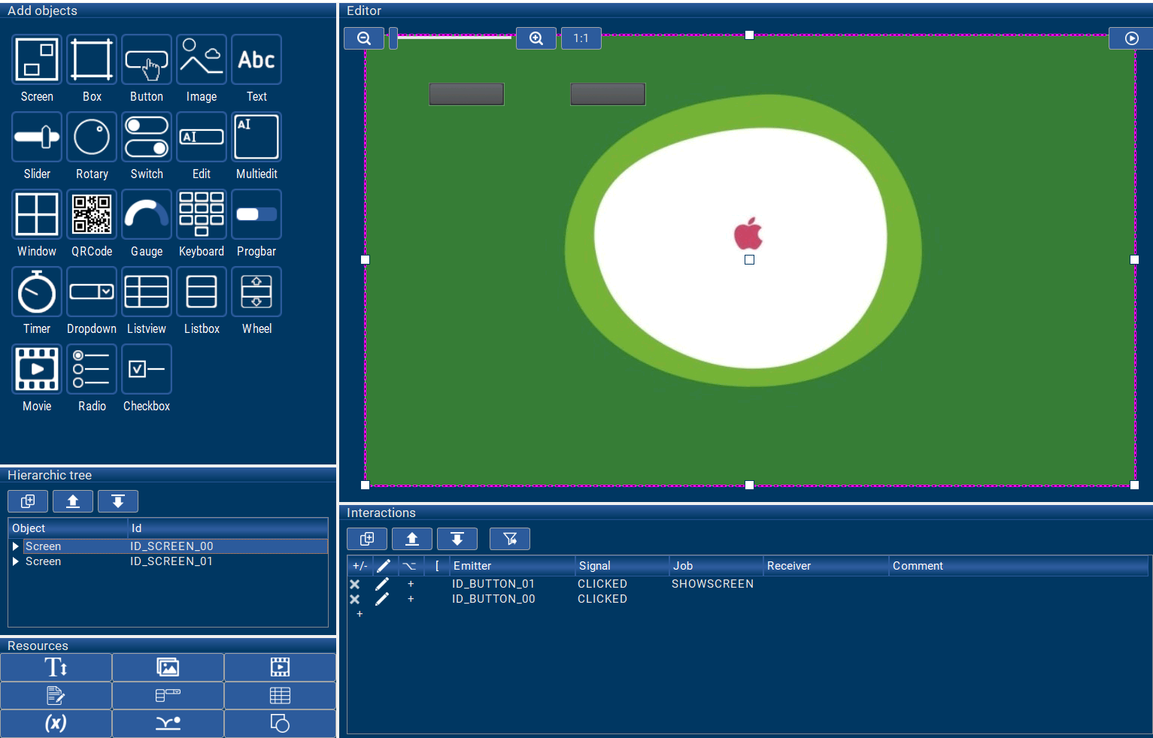
Task: Add a Radio object
Action: 92,369
